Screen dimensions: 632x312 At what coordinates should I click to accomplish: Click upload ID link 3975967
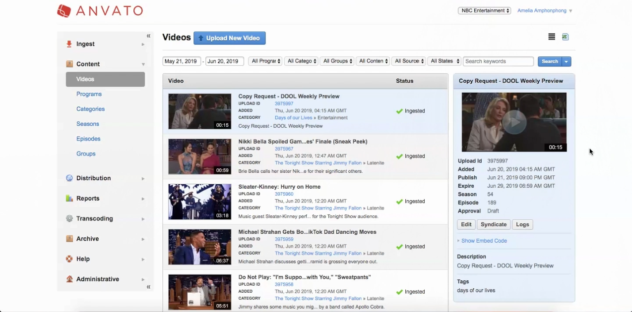[x=284, y=149]
